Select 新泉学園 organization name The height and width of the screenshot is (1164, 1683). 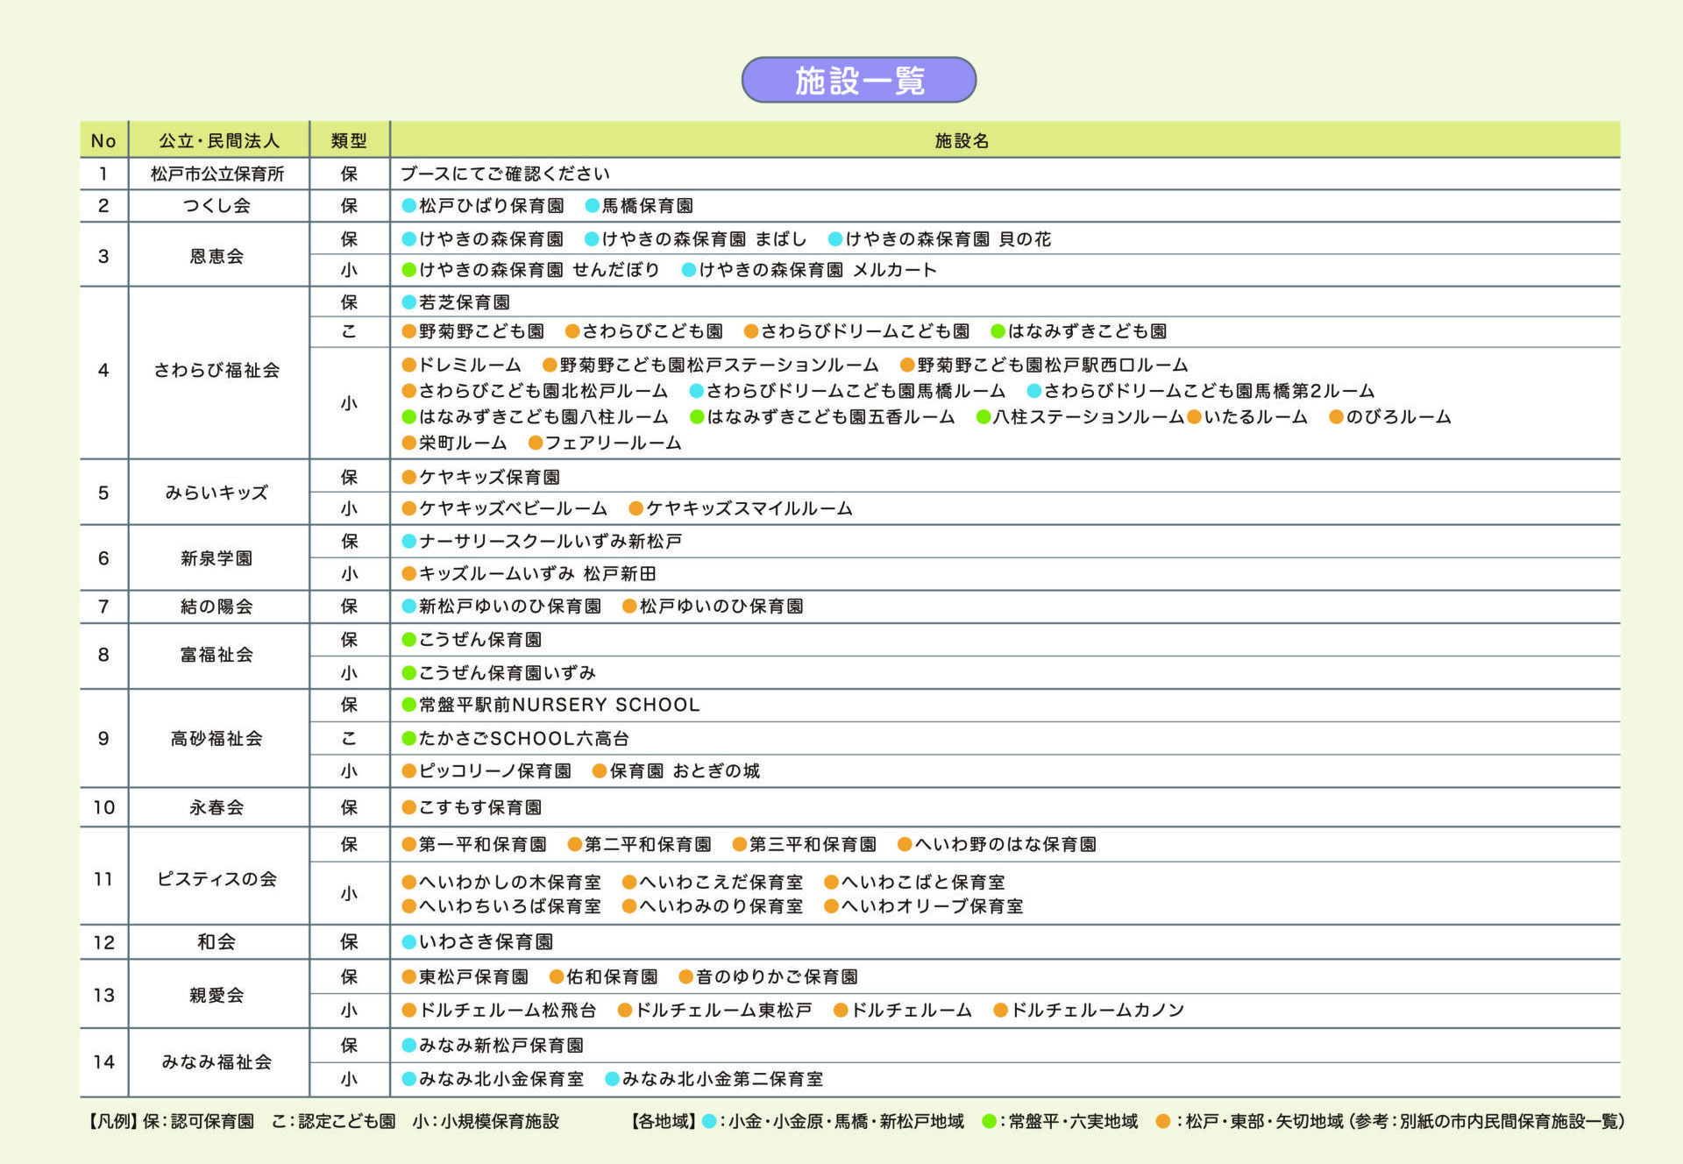[217, 557]
